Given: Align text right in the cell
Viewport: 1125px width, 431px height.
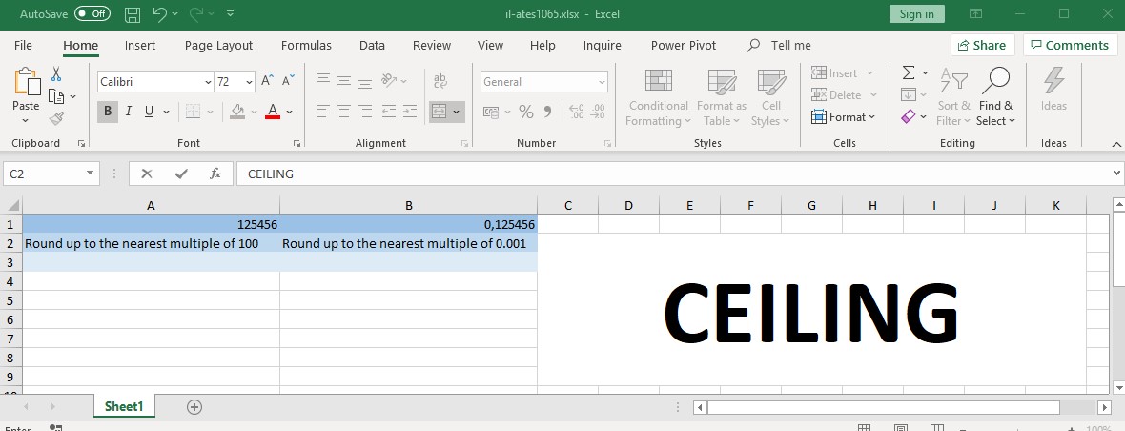Looking at the screenshot, I should coord(365,112).
